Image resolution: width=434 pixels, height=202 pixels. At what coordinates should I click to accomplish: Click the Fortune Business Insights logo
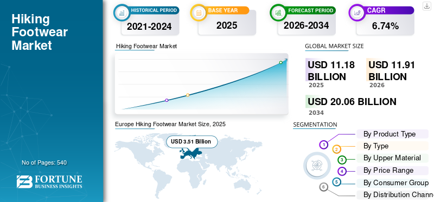(x=49, y=182)
